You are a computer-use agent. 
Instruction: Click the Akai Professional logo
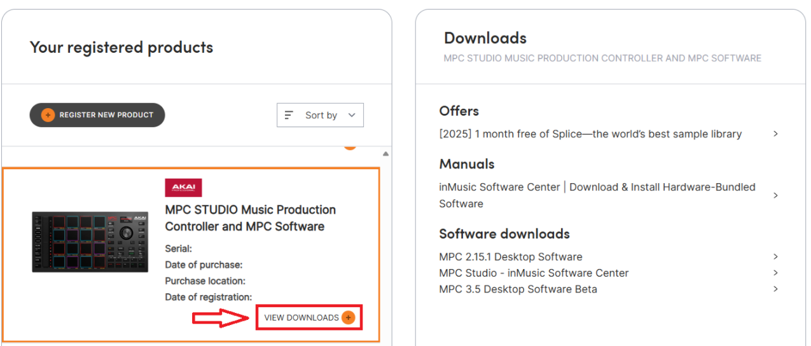click(x=183, y=188)
